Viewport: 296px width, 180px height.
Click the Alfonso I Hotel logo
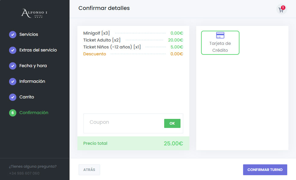point(34,13)
